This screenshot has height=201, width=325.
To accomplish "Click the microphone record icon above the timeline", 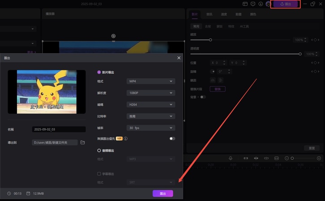I will [231, 158].
